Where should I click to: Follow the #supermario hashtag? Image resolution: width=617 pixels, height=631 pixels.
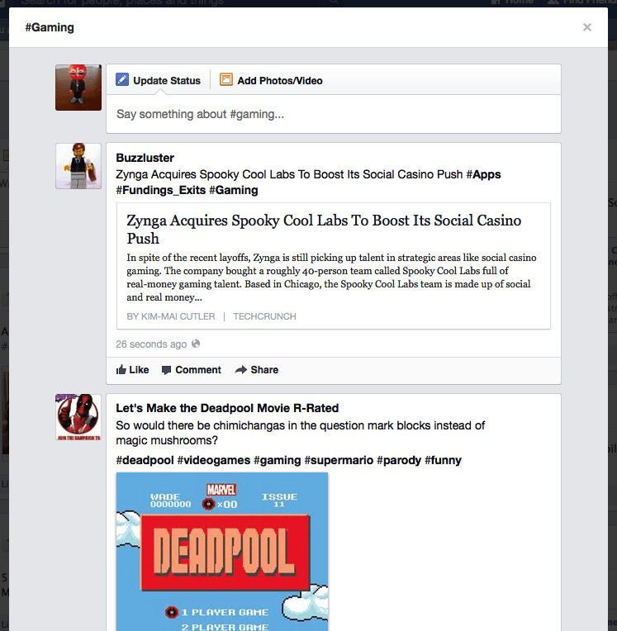[x=339, y=460]
